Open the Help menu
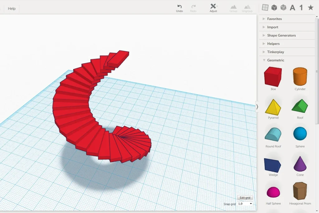 coord(12,8)
